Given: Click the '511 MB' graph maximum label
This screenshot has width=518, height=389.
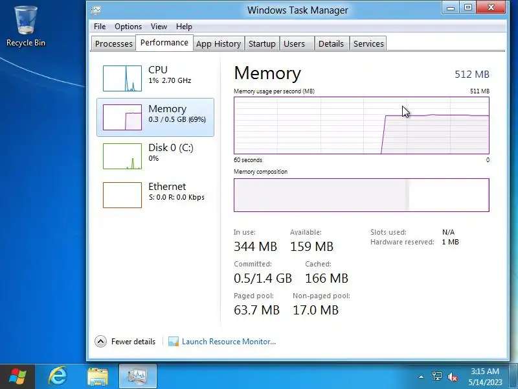Looking at the screenshot, I should pyautogui.click(x=480, y=91).
